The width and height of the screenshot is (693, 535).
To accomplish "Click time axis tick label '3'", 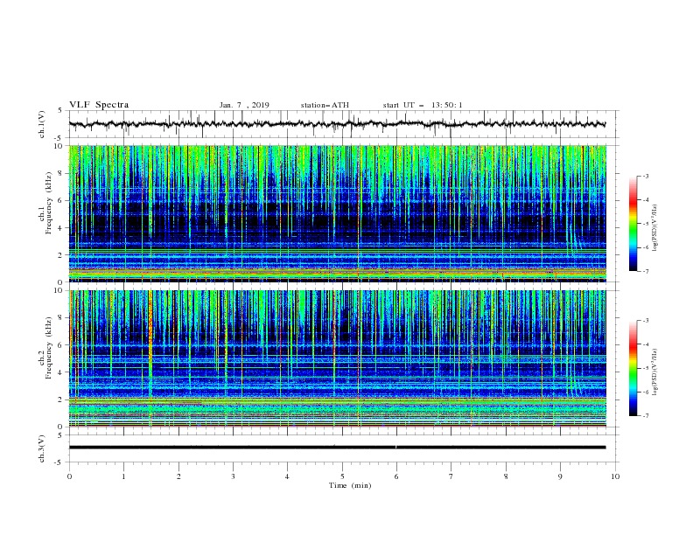I will click(233, 476).
